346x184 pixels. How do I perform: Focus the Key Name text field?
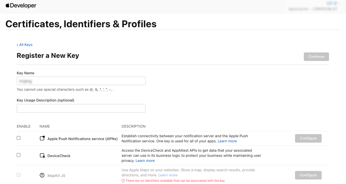pyautogui.click(x=81, y=81)
